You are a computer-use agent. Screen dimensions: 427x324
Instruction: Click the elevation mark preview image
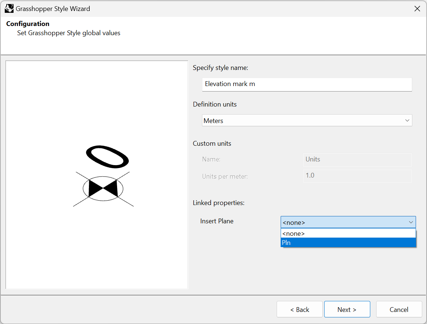(x=97, y=175)
